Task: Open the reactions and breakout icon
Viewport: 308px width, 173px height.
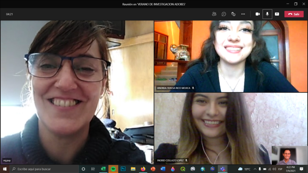Action: 233,14
